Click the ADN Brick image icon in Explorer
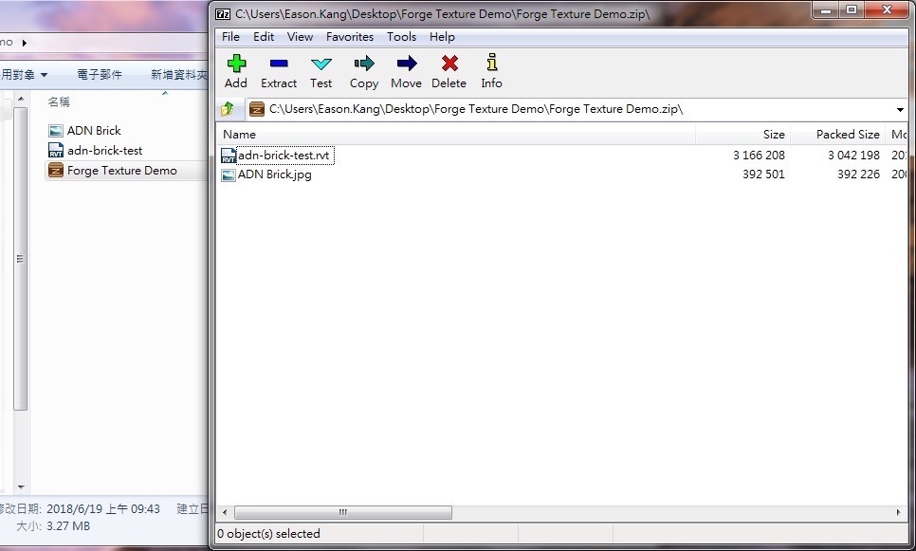Screen dimensions: 916x551 click(56, 131)
